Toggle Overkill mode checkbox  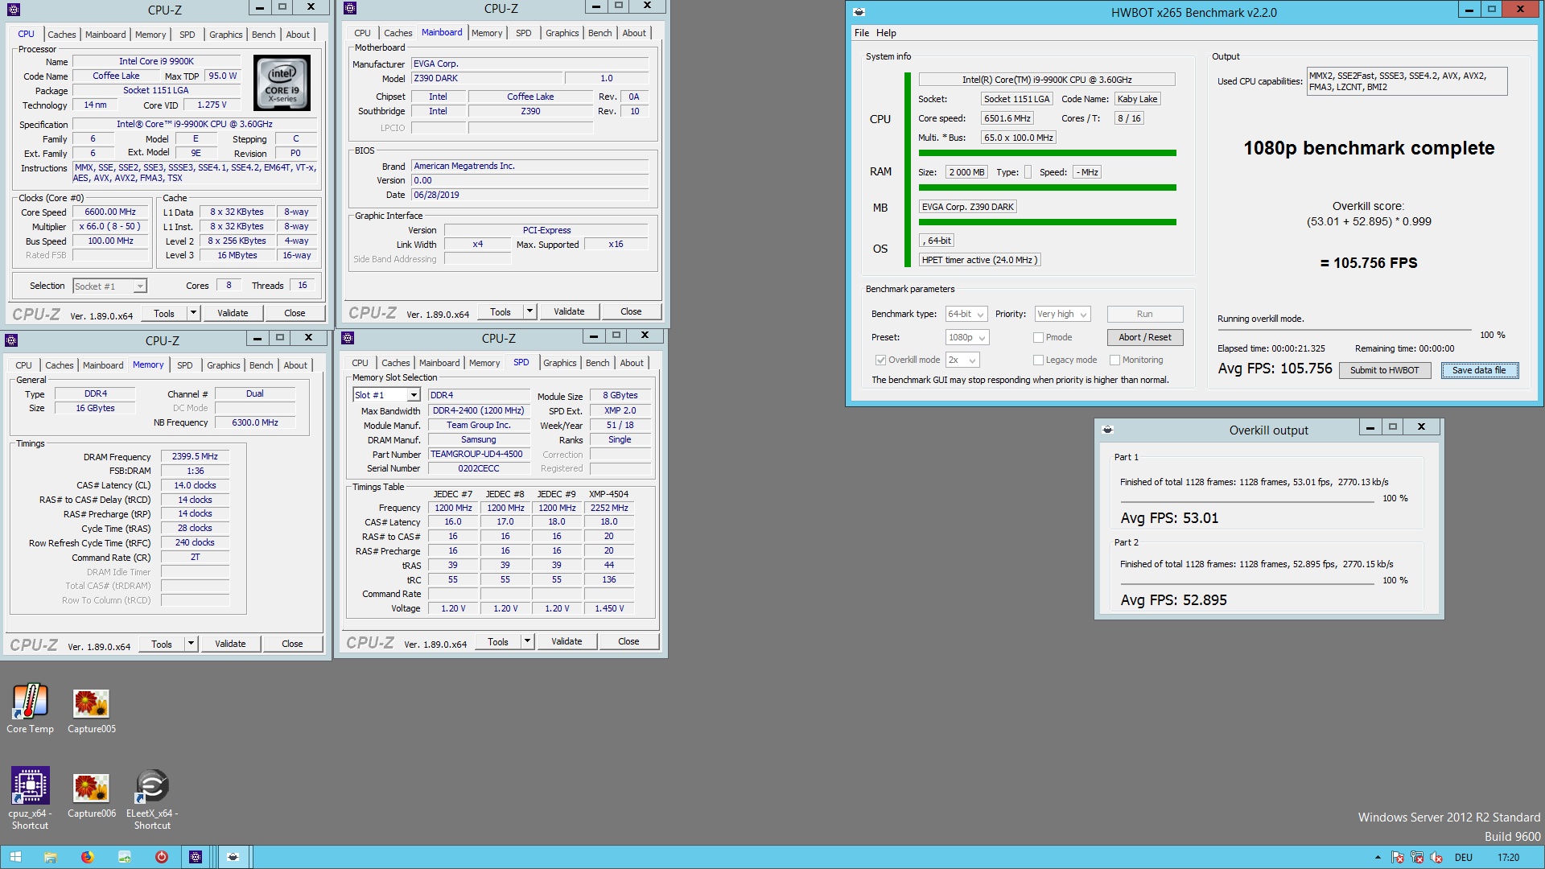tap(881, 360)
